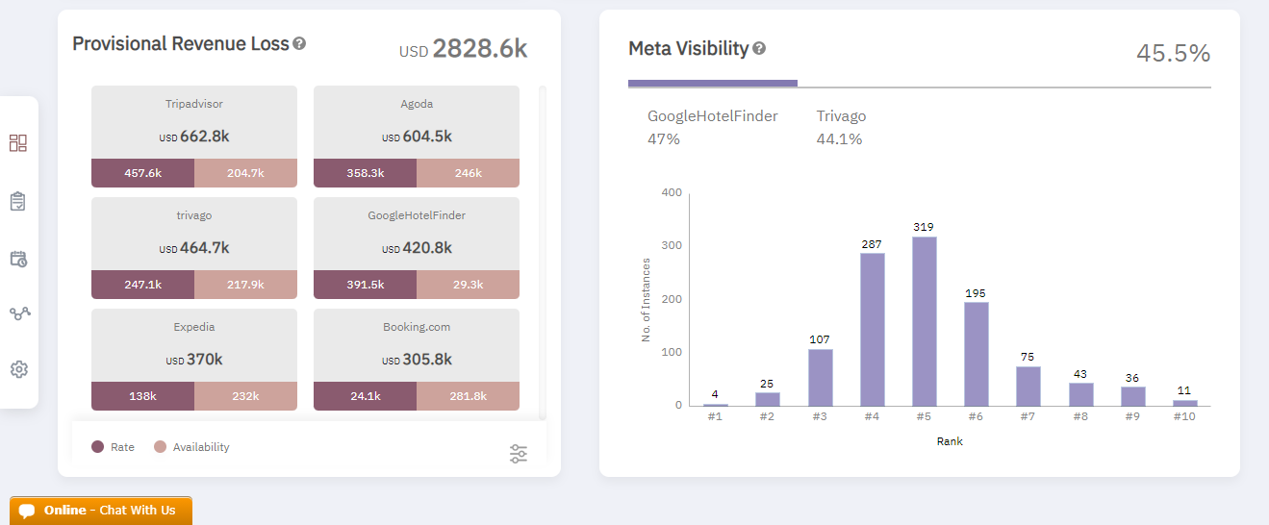Click Booking.com's 24.1k rate loss segment
Screen dimensions: 1269x525
(x=365, y=396)
